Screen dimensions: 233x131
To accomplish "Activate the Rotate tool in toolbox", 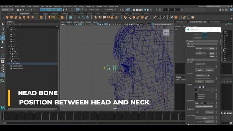I will (3, 42).
